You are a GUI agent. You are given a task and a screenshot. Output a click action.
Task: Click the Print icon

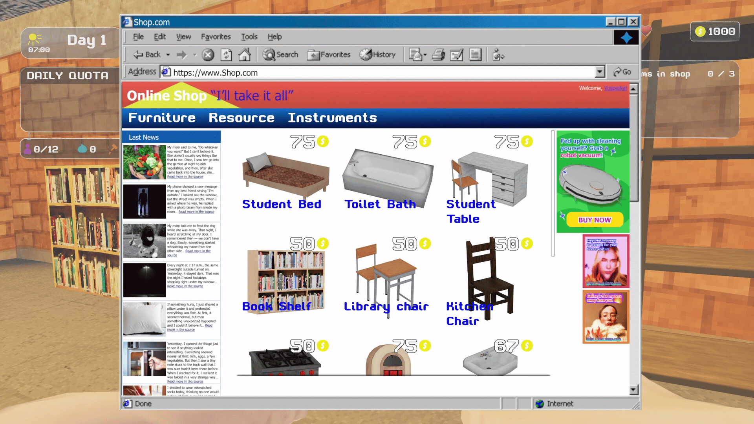pos(438,55)
